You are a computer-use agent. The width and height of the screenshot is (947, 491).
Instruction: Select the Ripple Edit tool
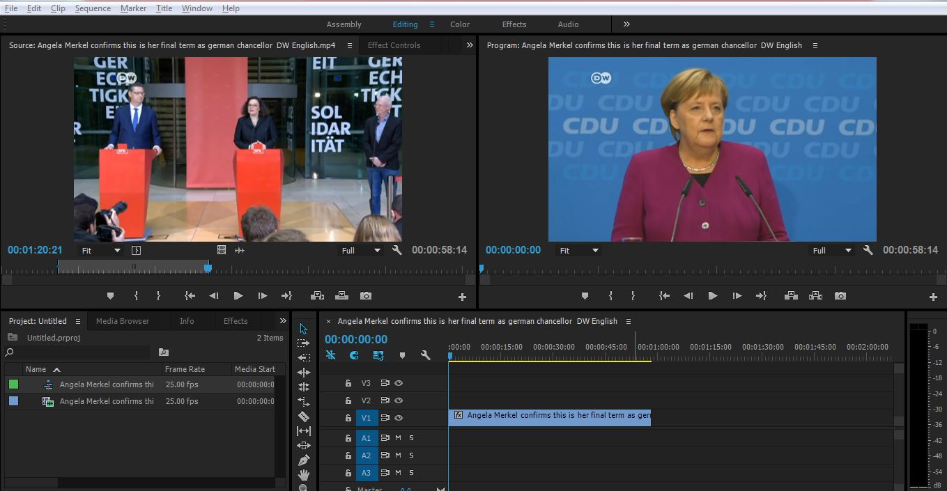coord(303,373)
